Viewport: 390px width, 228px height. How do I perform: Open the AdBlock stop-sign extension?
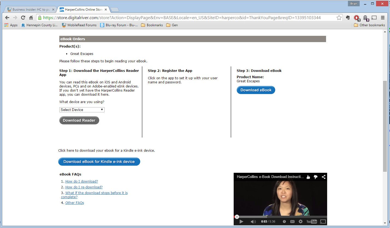(x=357, y=18)
